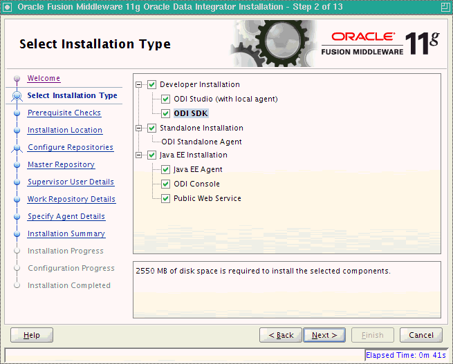This screenshot has width=453, height=364.
Task: Select the ODI SDK tree label
Action: [191, 113]
